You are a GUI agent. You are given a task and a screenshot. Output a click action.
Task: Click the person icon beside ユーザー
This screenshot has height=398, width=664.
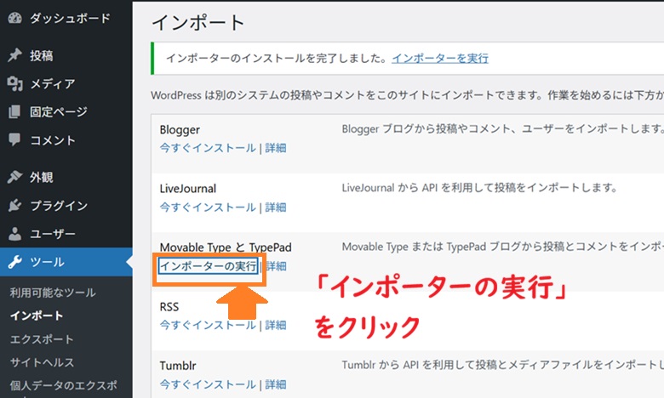coord(14,234)
